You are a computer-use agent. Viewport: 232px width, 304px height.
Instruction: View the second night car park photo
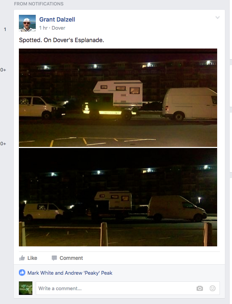(x=118, y=197)
